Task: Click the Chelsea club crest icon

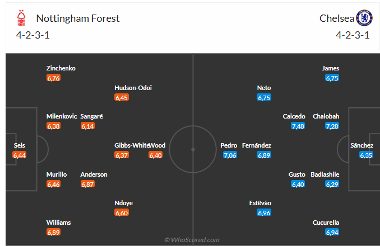Action: click(364, 18)
